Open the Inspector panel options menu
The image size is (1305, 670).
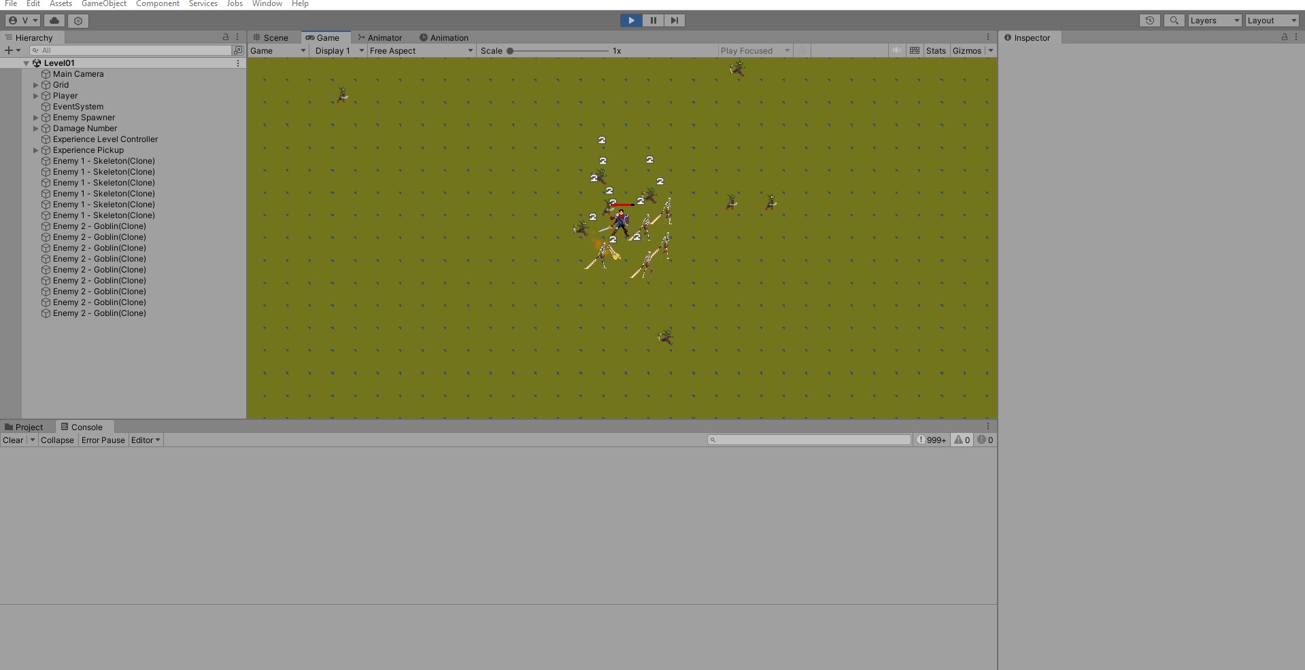(x=1295, y=37)
